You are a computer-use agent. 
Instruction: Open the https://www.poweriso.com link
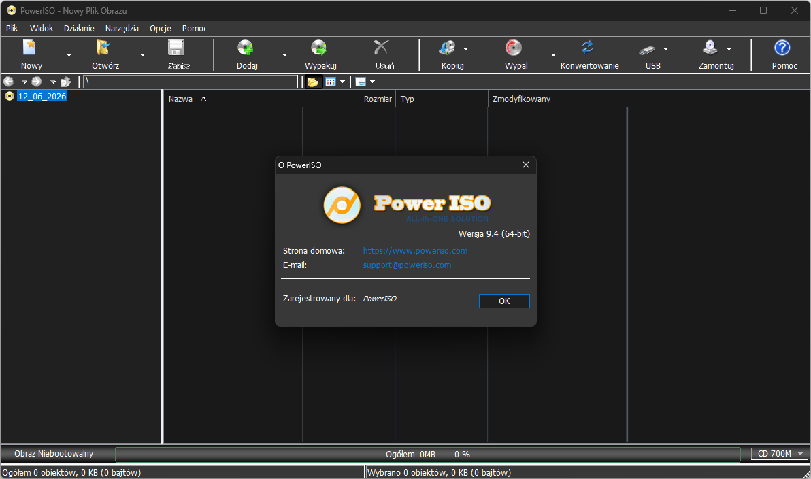tap(415, 251)
